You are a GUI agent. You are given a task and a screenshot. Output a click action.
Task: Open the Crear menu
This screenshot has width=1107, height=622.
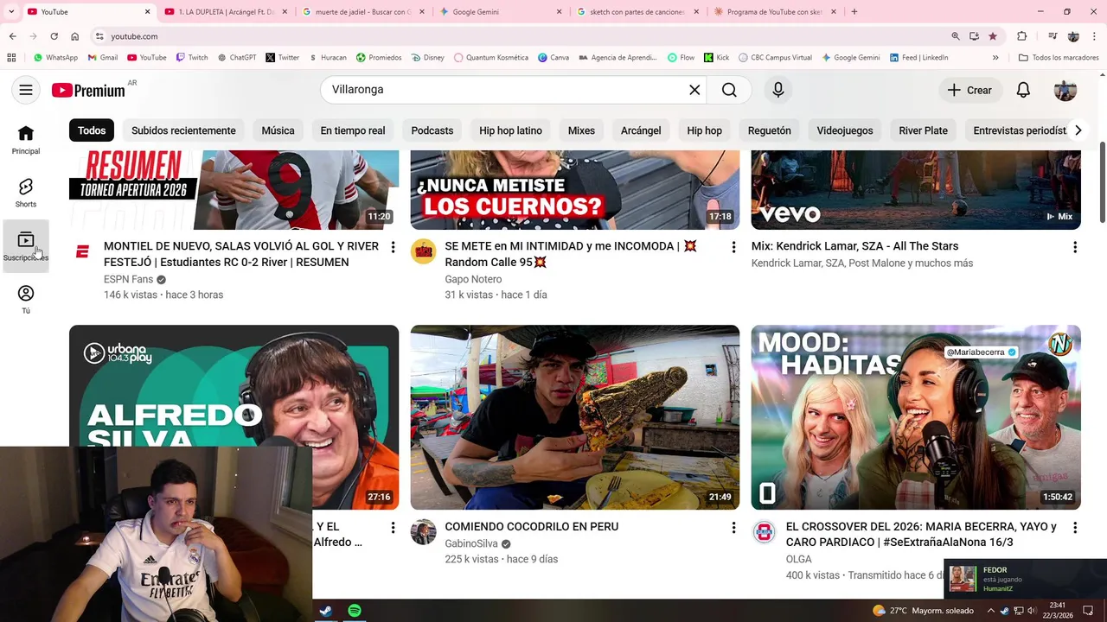click(969, 90)
